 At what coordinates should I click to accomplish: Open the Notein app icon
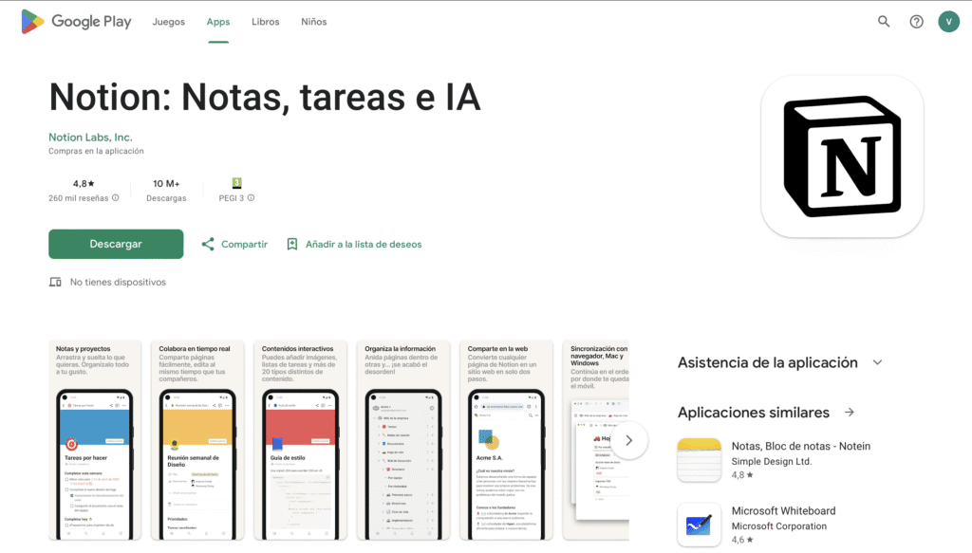click(x=700, y=460)
